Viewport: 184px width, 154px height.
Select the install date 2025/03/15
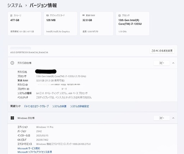click(42, 136)
